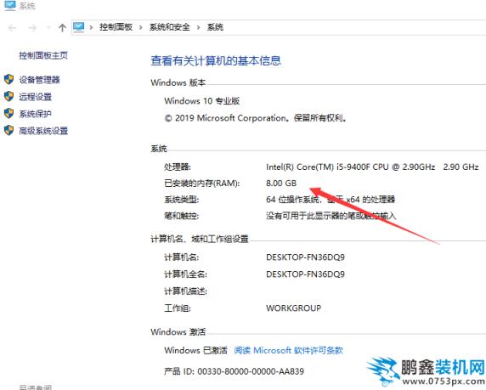The width and height of the screenshot is (486, 390).
Task: Click the computer icon in address bar
Action: (x=79, y=27)
